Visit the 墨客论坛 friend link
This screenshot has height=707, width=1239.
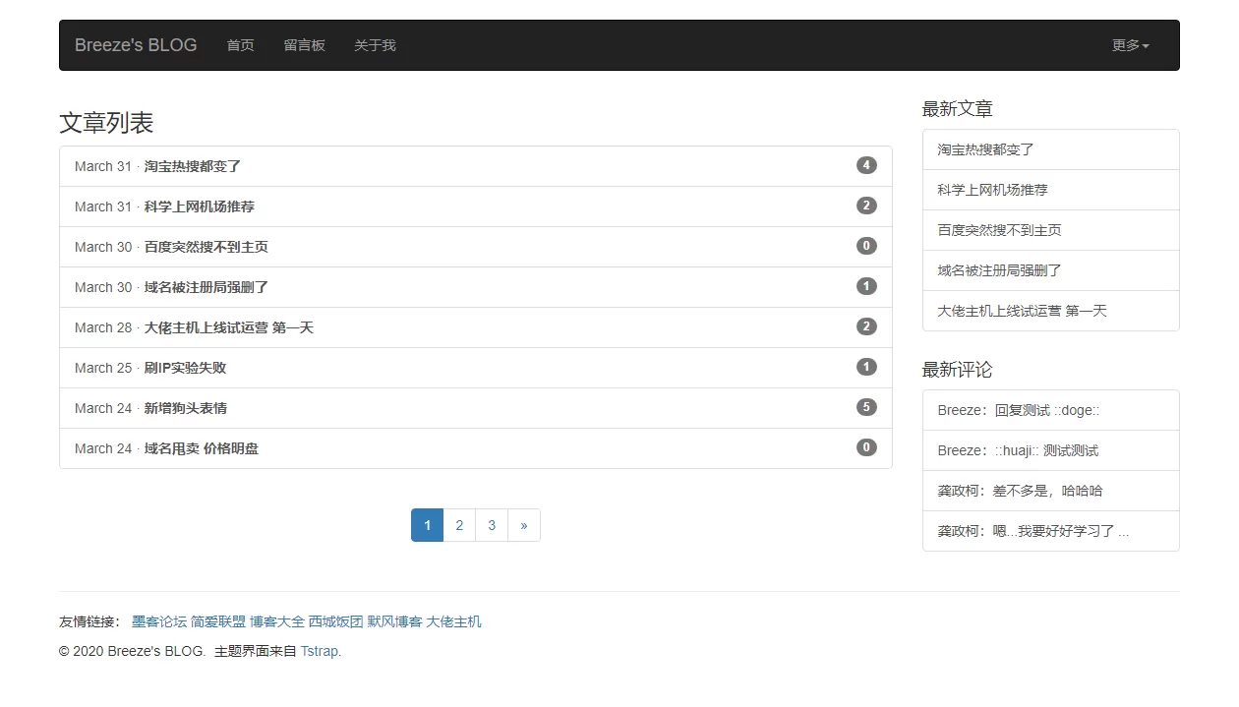[159, 621]
